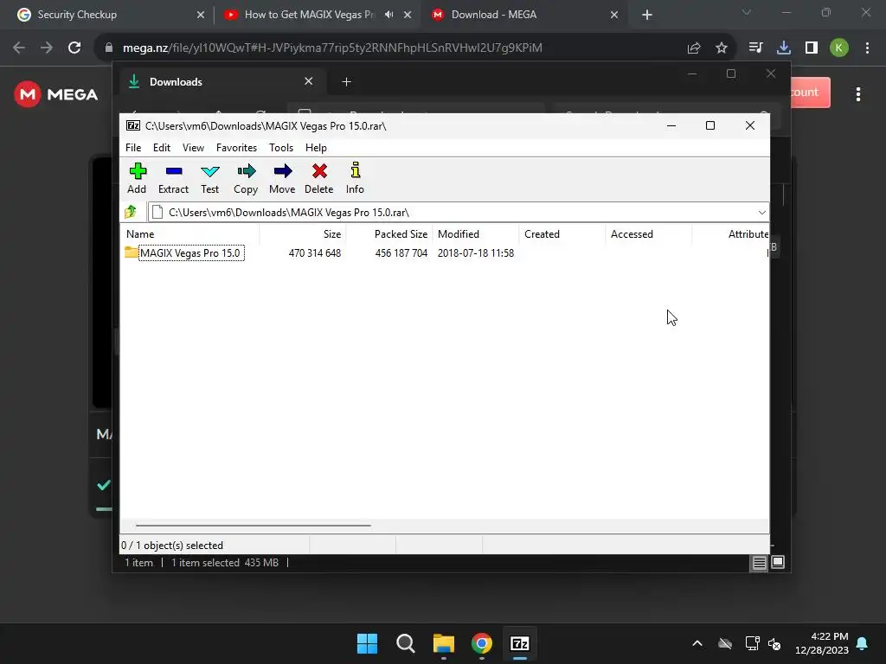This screenshot has width=886, height=664.
Task: Open a new Chrome tab
Action: pos(647,16)
